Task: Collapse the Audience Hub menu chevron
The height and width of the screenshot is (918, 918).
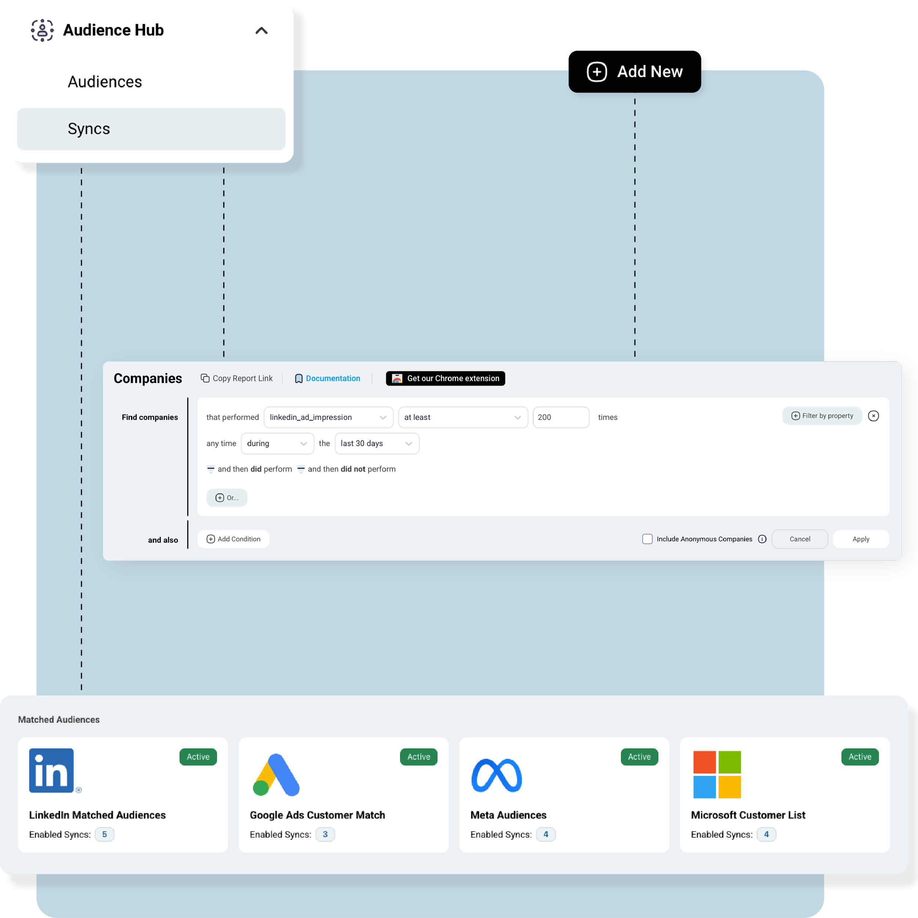Action: [x=261, y=30]
